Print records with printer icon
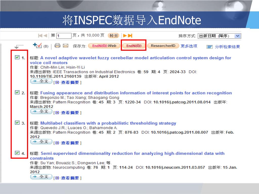This screenshot has height=194, width=259. 57,45
